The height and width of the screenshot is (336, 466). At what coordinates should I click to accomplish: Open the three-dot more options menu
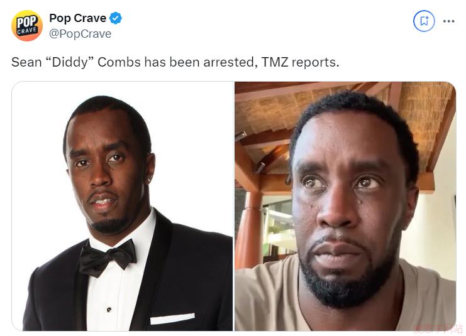(448, 21)
